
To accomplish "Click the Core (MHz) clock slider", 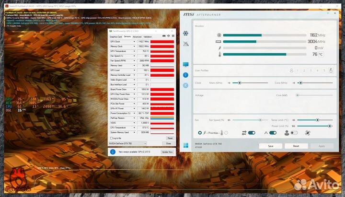I will (x=315, y=83).
